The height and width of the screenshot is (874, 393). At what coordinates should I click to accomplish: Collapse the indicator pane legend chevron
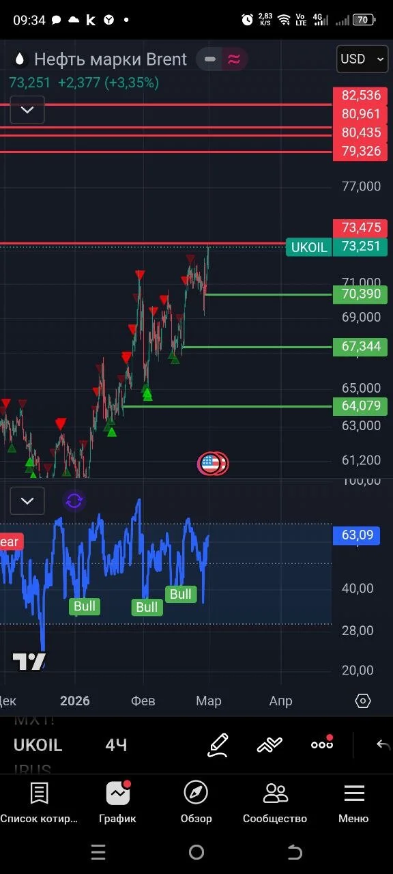27,501
